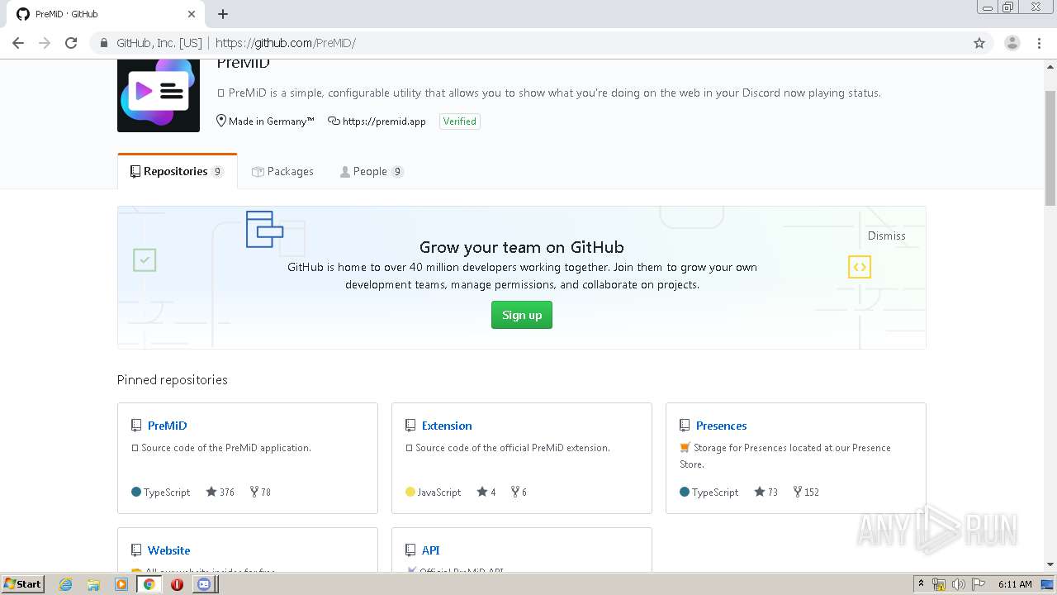Screen dimensions: 1057x595
Task: View stargazers of PreMiD repo (376)
Action: pyautogui.click(x=220, y=492)
